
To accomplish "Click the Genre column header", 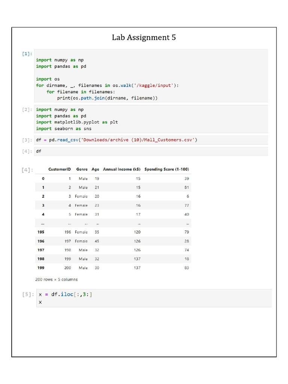I will coord(82,169).
